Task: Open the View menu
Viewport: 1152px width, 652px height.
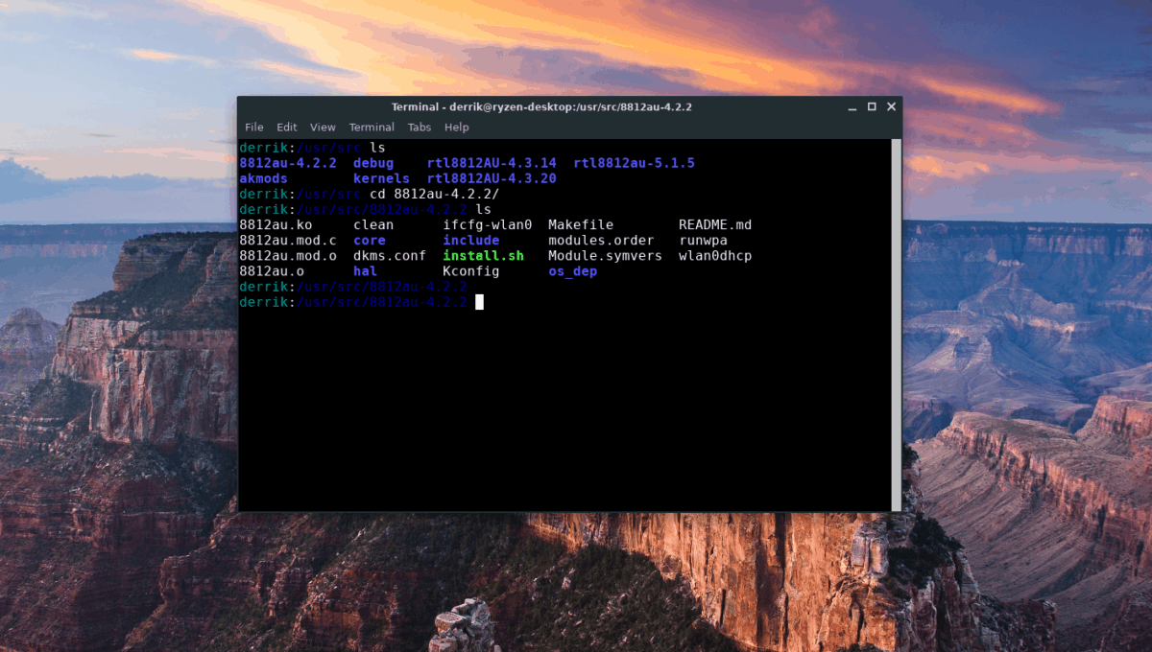Action: point(323,127)
